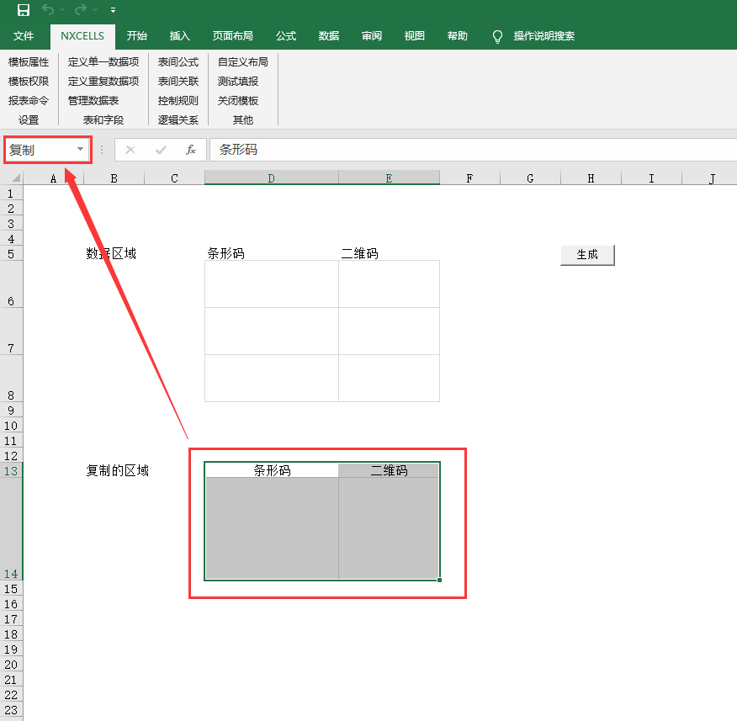The width and height of the screenshot is (737, 721).
Task: Click the formula bar cancel X icon
Action: 130,150
